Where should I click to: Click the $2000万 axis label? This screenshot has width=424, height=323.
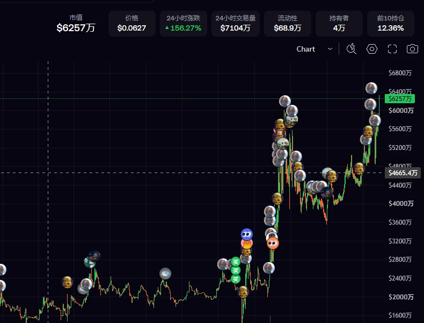(x=401, y=297)
